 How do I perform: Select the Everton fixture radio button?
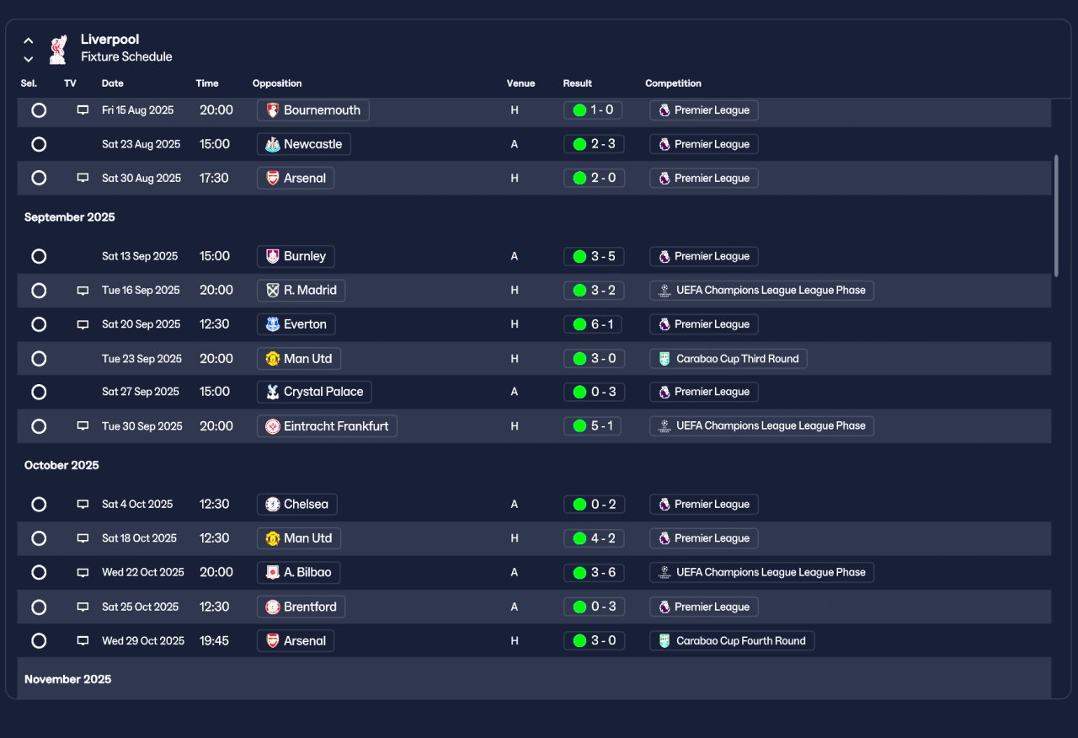(x=39, y=324)
